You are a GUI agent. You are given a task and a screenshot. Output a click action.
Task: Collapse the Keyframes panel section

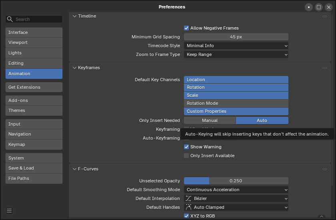75,68
